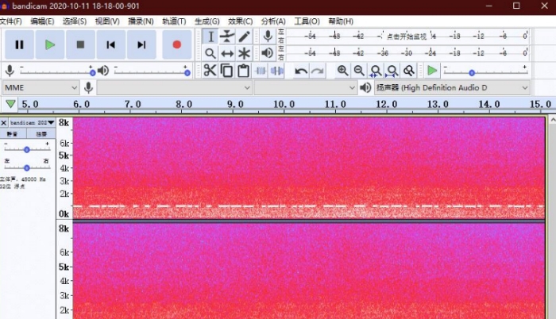The image size is (556, 319).
Task: Toggle the Pause button
Action: coord(19,45)
